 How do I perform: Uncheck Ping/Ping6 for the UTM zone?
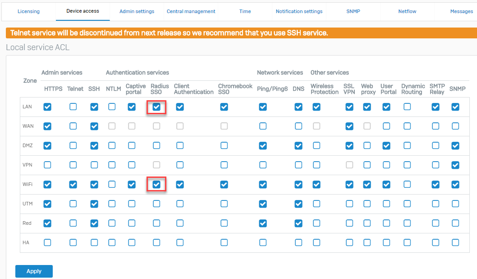click(263, 204)
